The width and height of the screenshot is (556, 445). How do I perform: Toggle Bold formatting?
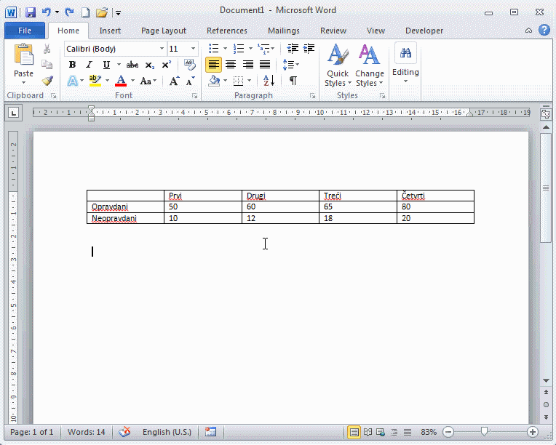pyautogui.click(x=72, y=65)
